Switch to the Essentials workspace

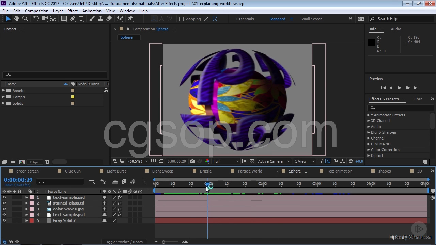(x=245, y=19)
